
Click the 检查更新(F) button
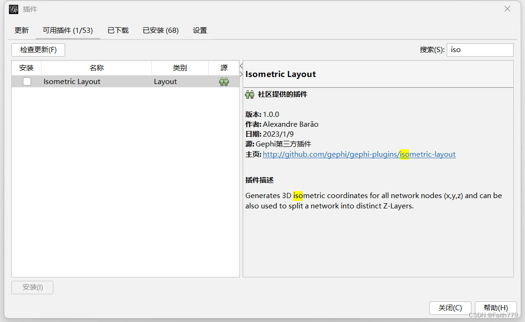38,50
